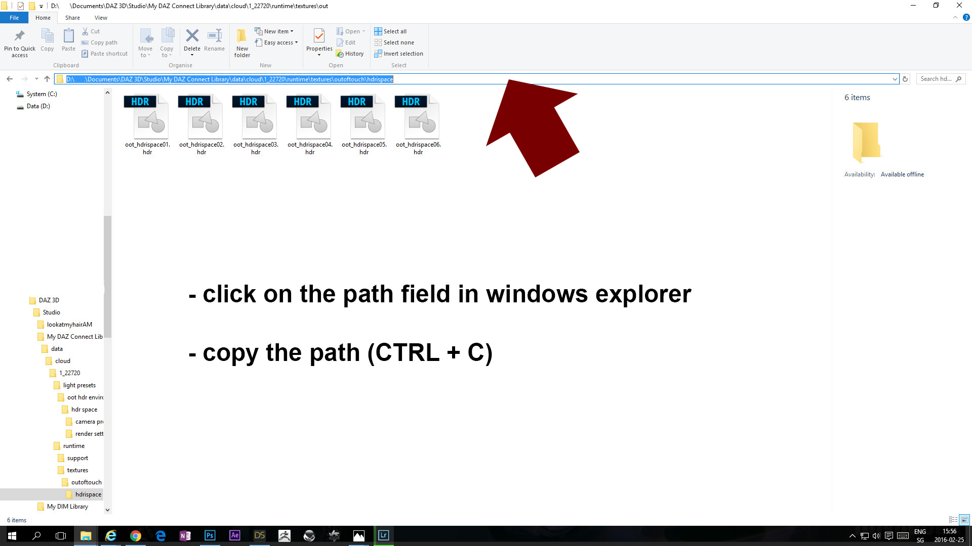The width and height of the screenshot is (972, 546).
Task: Click the refresh button beside address bar
Action: tap(905, 79)
